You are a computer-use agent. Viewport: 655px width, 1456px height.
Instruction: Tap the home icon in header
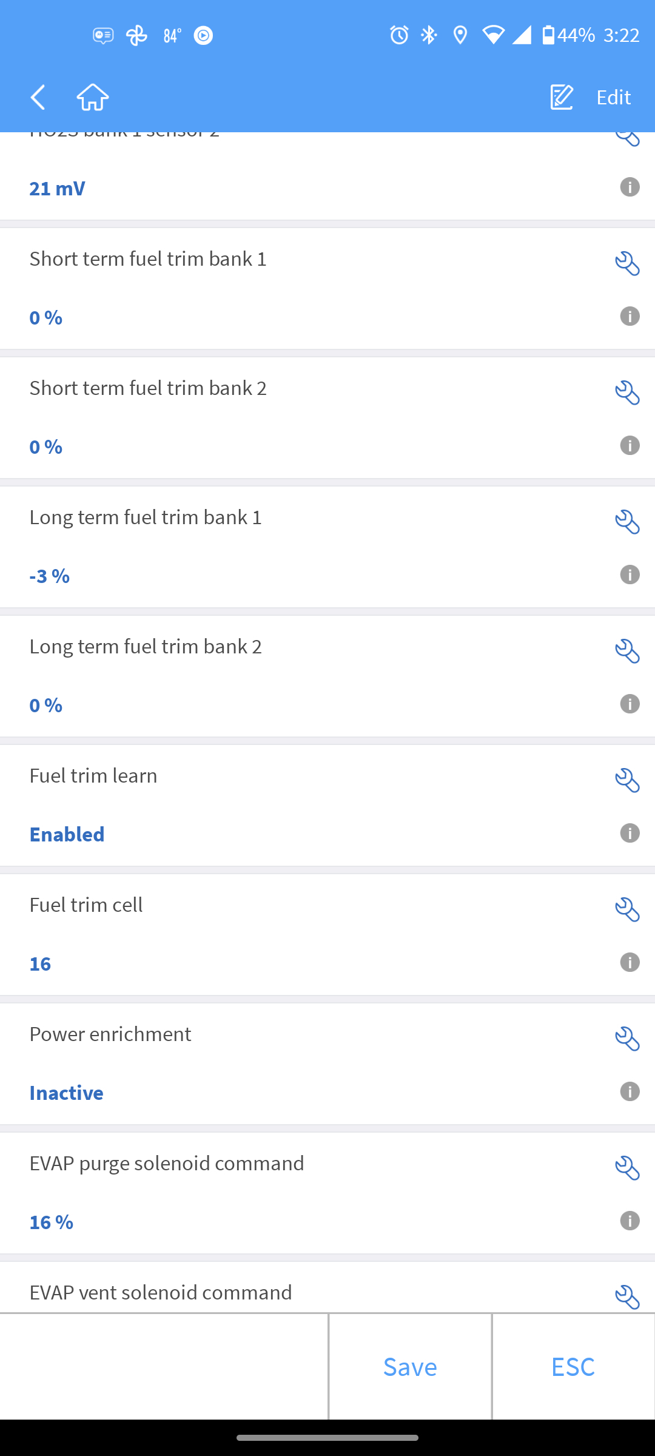pyautogui.click(x=93, y=97)
